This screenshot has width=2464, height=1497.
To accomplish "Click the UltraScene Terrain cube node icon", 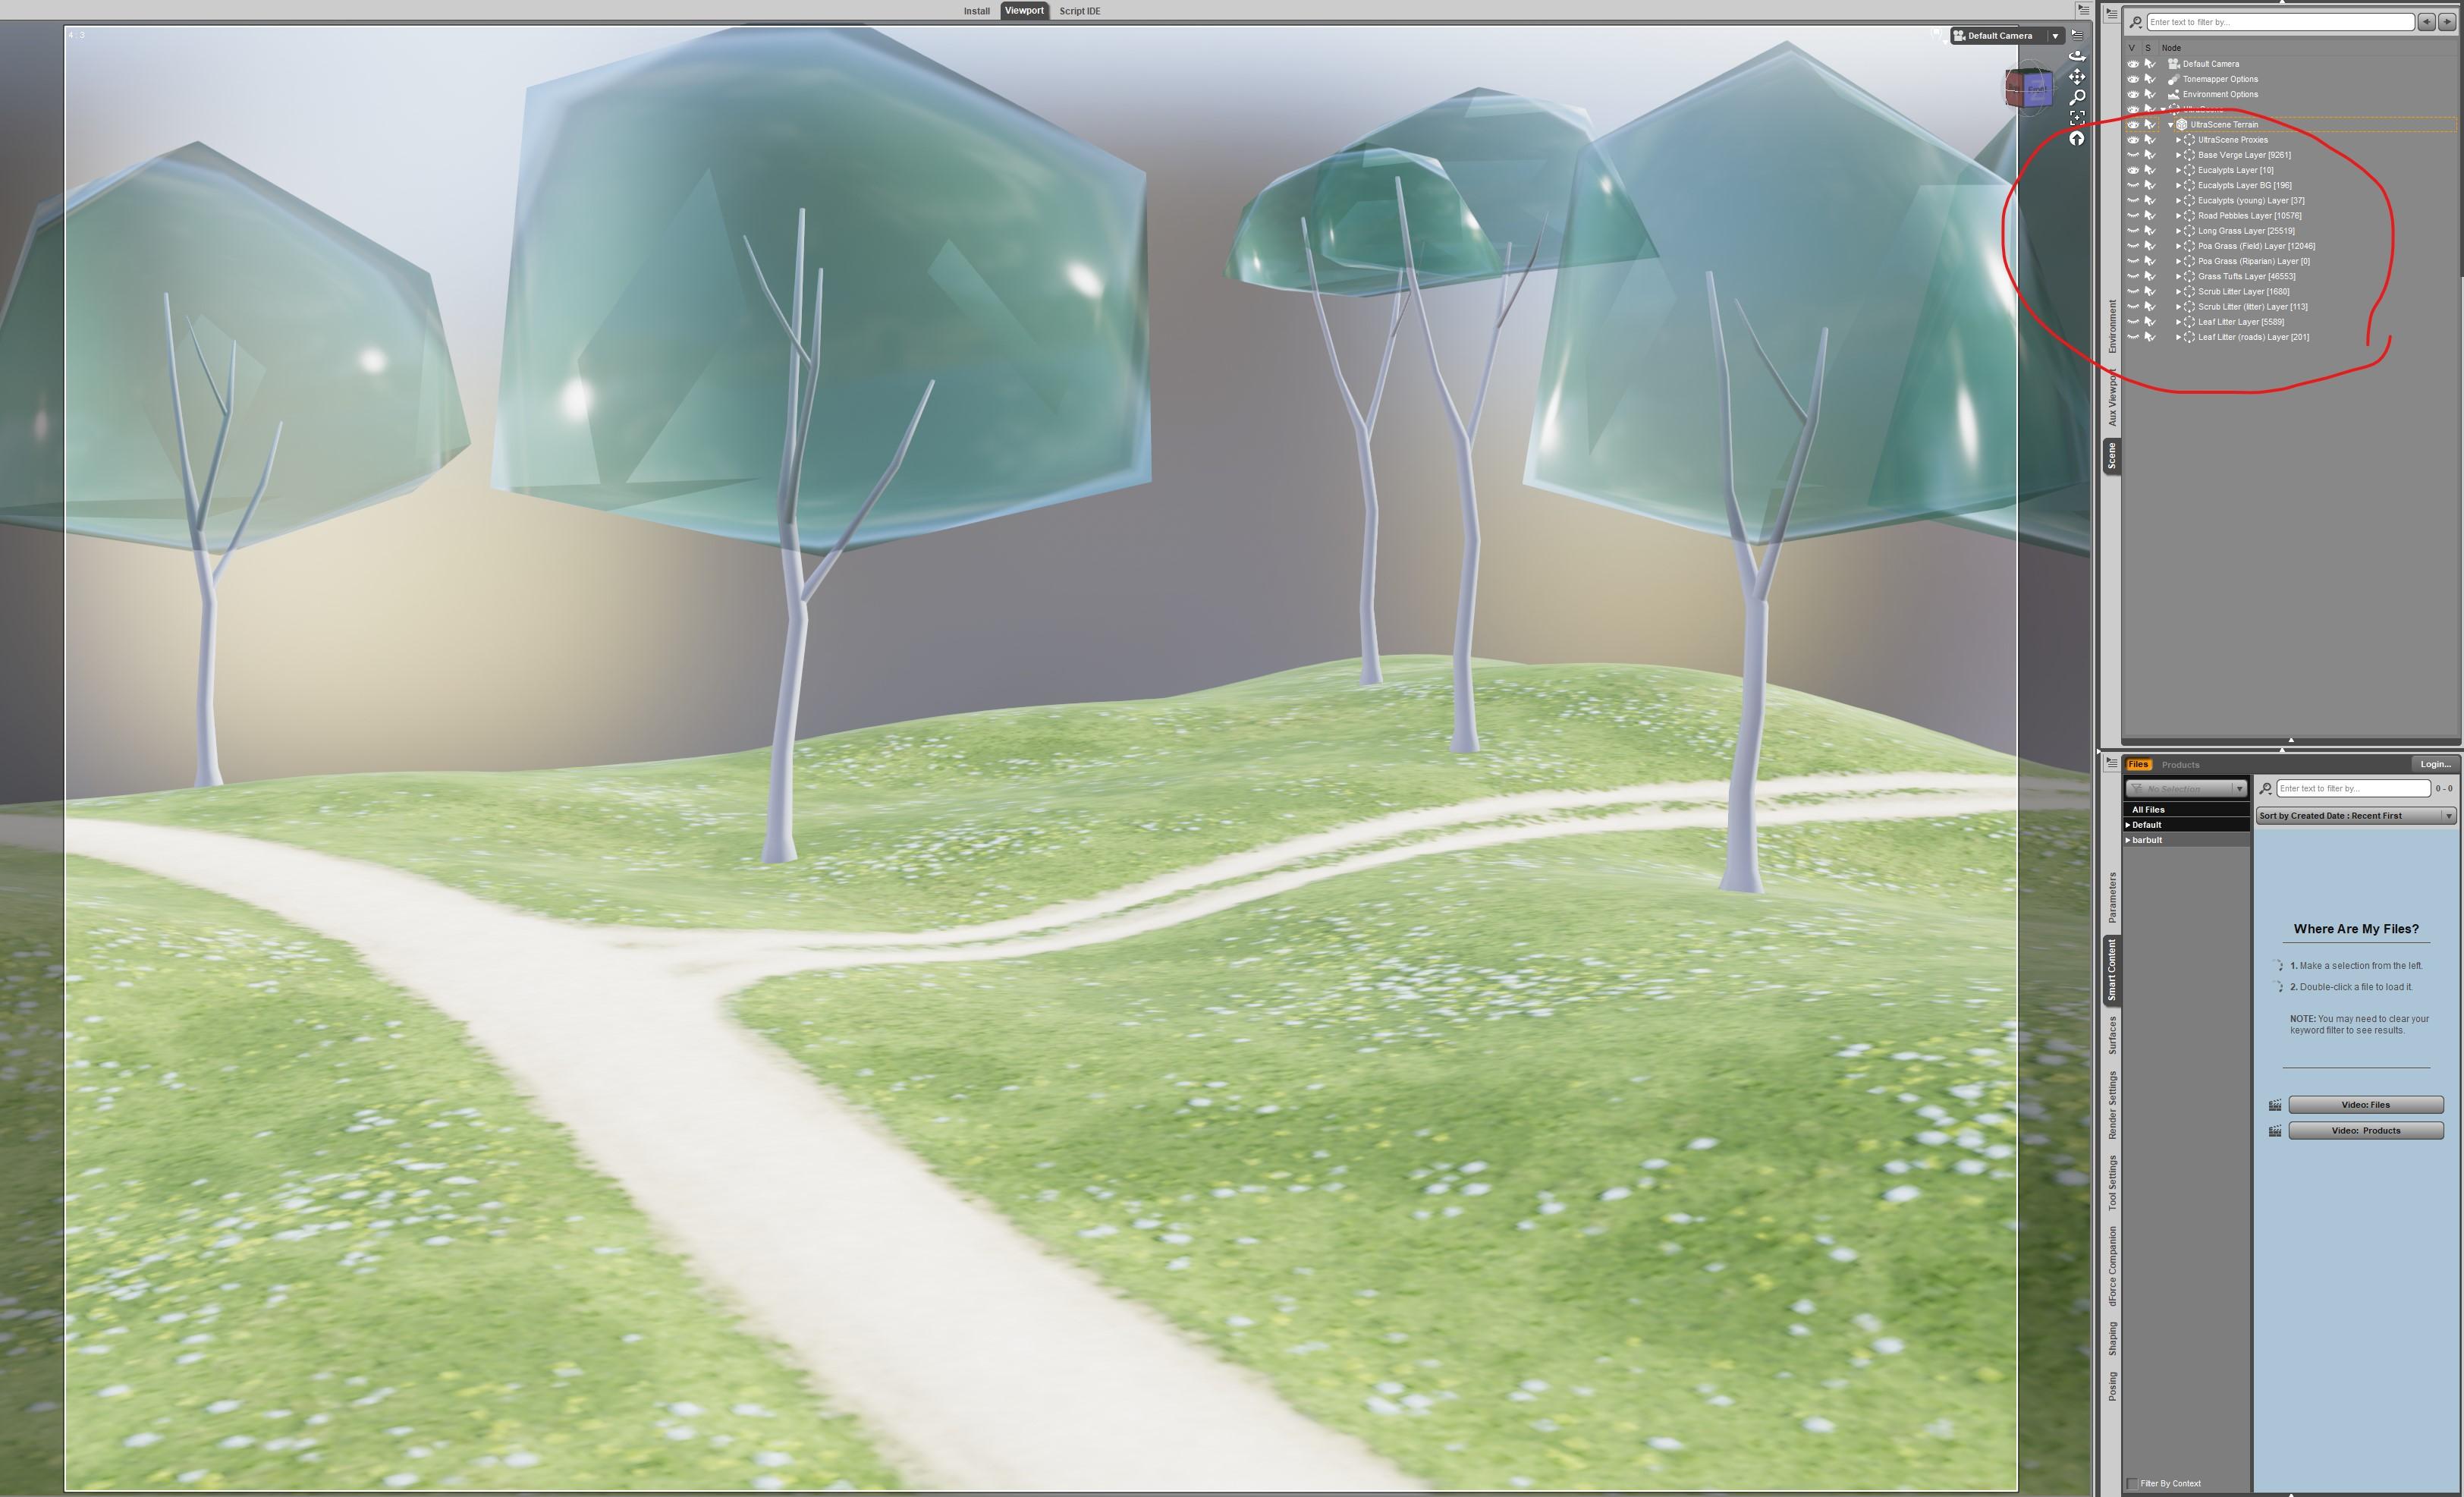I will [x=2182, y=125].
